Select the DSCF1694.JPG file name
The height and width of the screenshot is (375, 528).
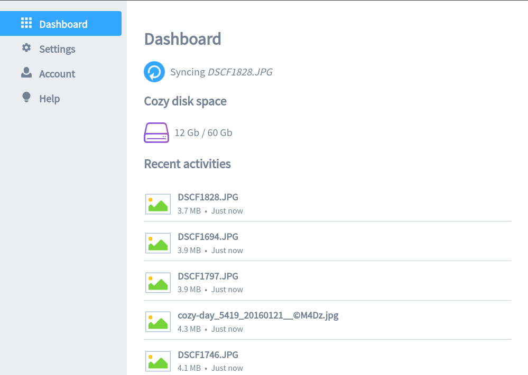(x=208, y=237)
